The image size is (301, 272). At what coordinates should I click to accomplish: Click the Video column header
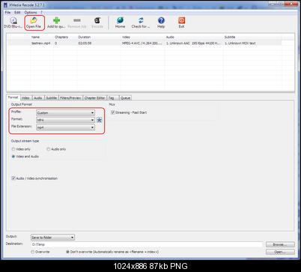143,37
